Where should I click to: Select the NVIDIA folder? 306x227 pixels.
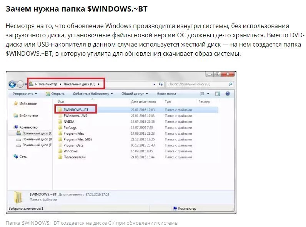[x=69, y=122]
